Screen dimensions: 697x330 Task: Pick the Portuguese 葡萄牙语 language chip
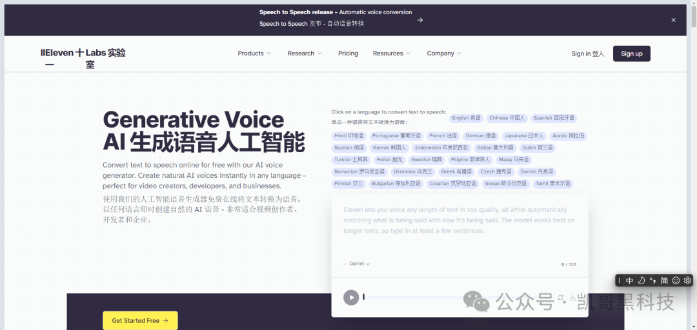(396, 136)
